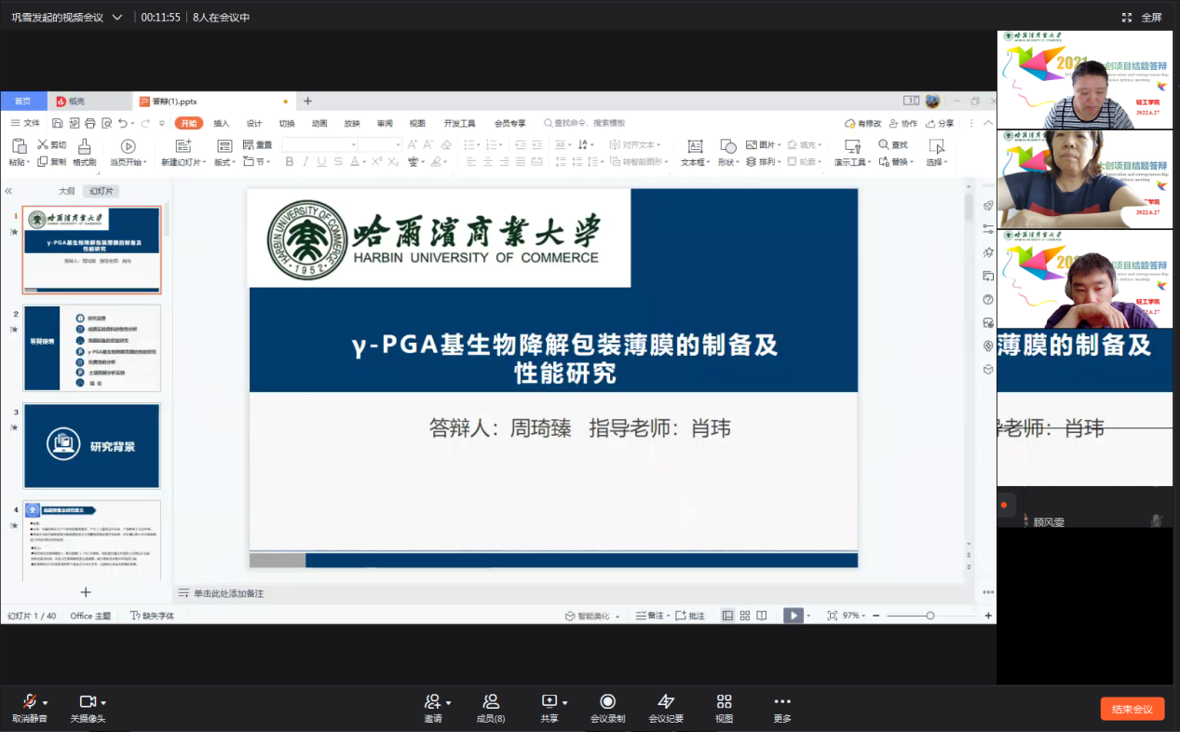
Task: Turn off camera with 关摄像头
Action: coord(88,701)
